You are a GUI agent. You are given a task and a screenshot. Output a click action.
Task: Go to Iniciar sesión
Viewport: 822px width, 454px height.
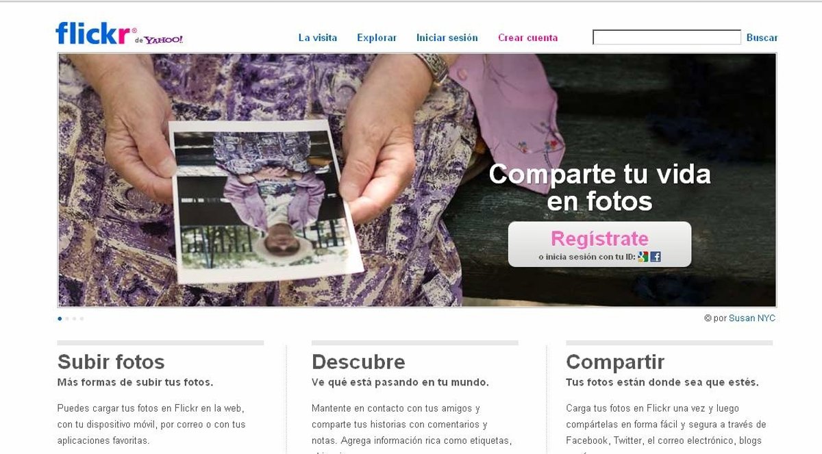(x=447, y=38)
